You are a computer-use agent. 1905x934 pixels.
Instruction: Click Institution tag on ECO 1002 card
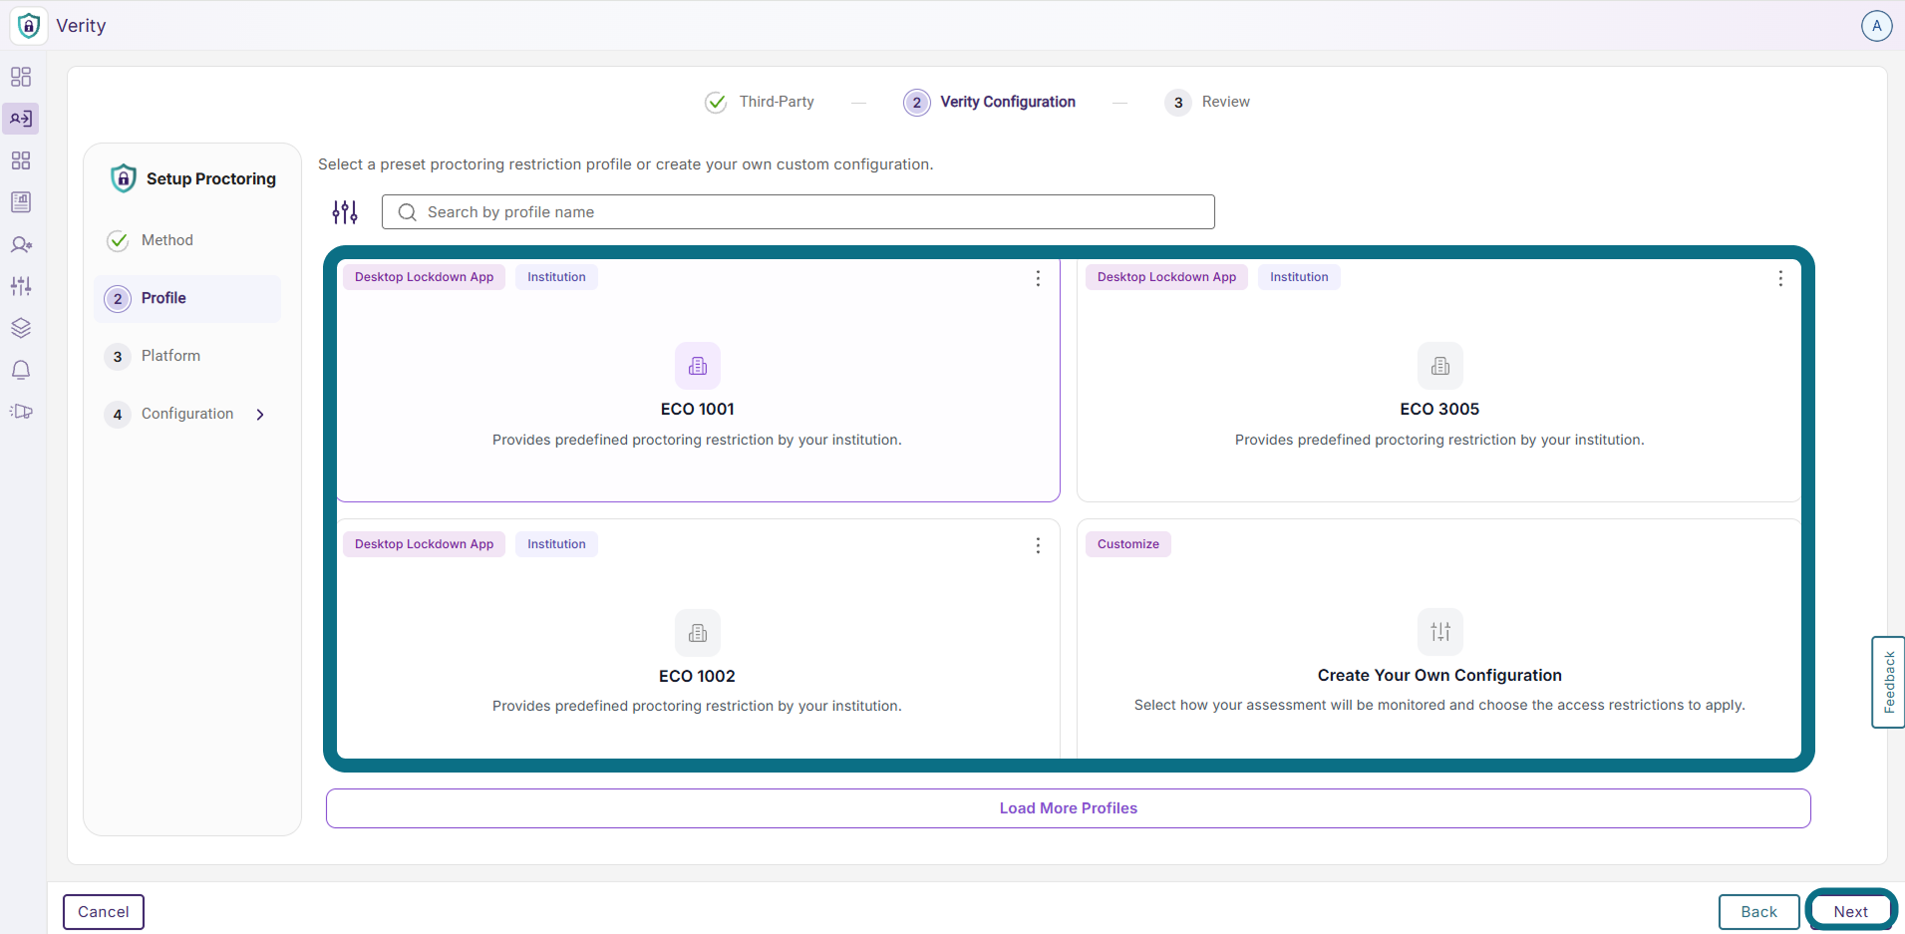click(x=556, y=544)
